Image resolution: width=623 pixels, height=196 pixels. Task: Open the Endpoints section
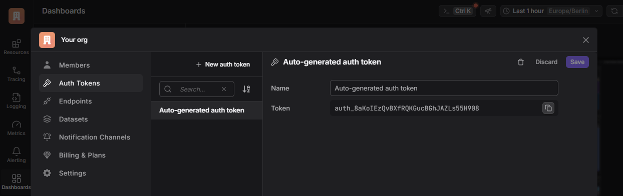(x=91, y=101)
